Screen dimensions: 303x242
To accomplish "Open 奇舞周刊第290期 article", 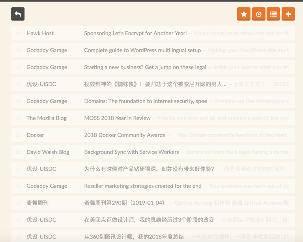I will [x=124, y=203].
